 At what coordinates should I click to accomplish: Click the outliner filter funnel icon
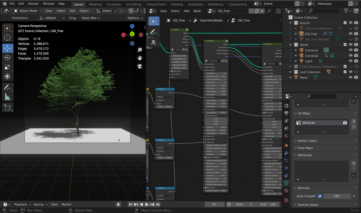(x=346, y=11)
